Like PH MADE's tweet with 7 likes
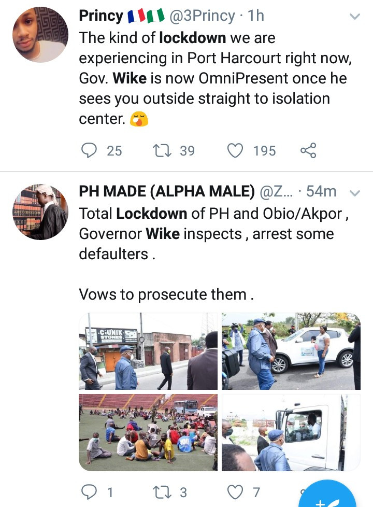Screen dimensions: 373x507 click(x=236, y=491)
